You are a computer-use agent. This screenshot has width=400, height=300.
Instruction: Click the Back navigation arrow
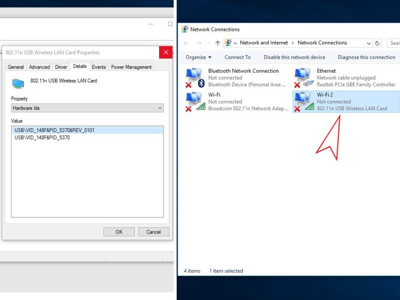click(x=187, y=43)
